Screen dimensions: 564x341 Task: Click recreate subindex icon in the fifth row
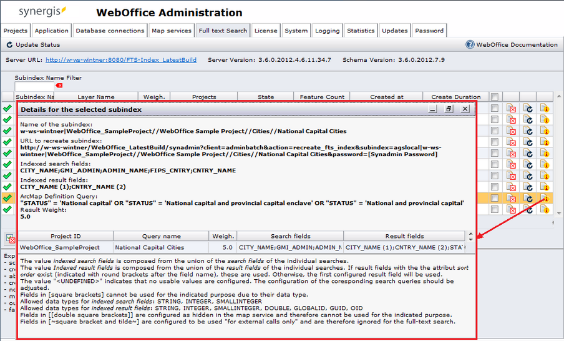pos(528,153)
